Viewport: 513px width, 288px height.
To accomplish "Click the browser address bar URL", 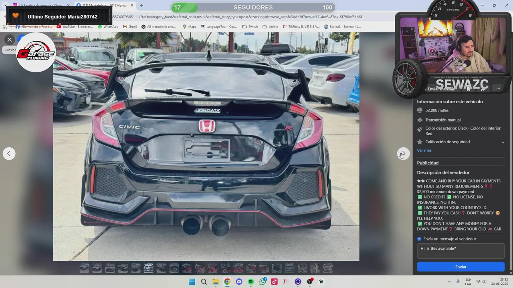I will [236, 17].
